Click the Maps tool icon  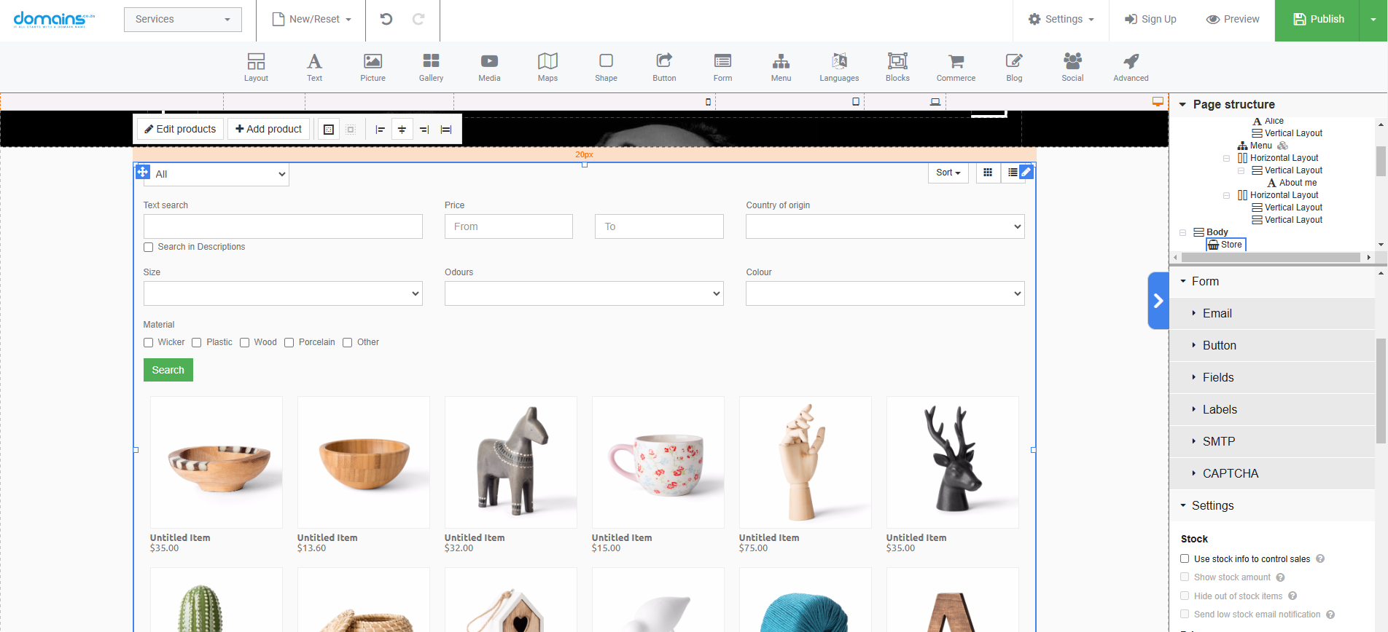pyautogui.click(x=547, y=67)
